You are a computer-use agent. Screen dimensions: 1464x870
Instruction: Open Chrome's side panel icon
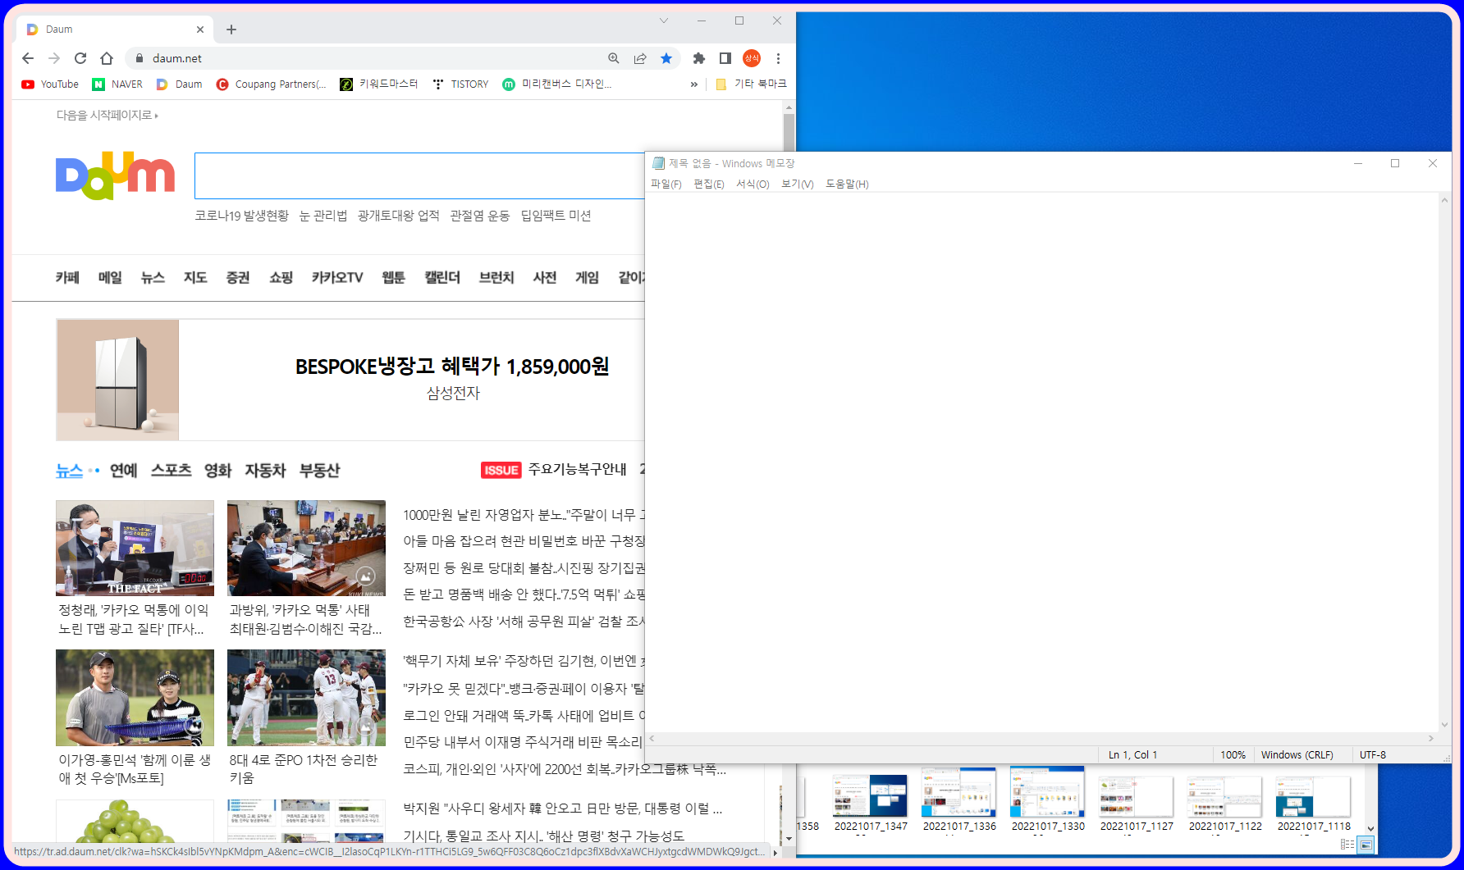pos(725,58)
